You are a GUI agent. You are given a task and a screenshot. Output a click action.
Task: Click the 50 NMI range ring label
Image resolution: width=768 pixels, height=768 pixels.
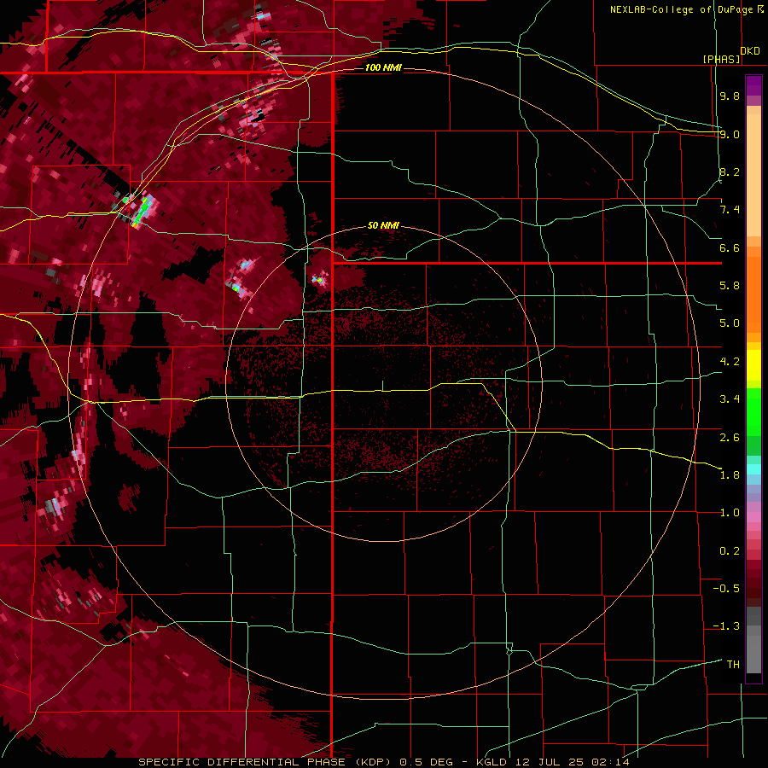383,225
